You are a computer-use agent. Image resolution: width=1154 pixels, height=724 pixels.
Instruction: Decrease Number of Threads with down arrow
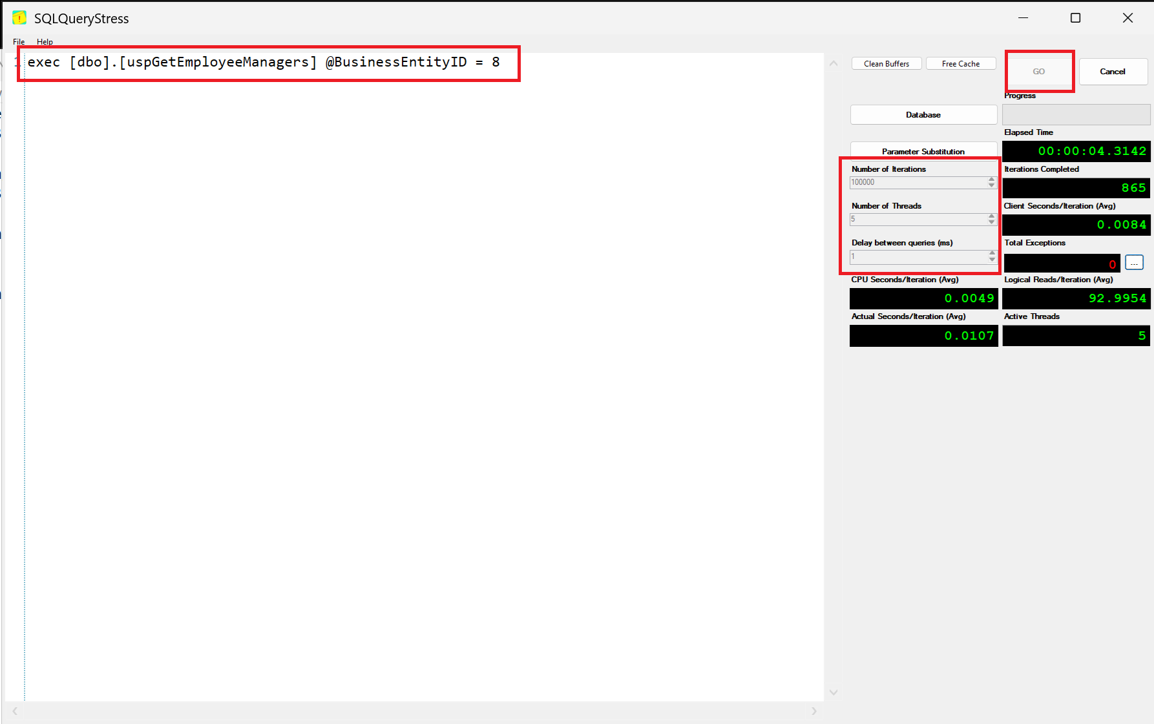point(992,223)
